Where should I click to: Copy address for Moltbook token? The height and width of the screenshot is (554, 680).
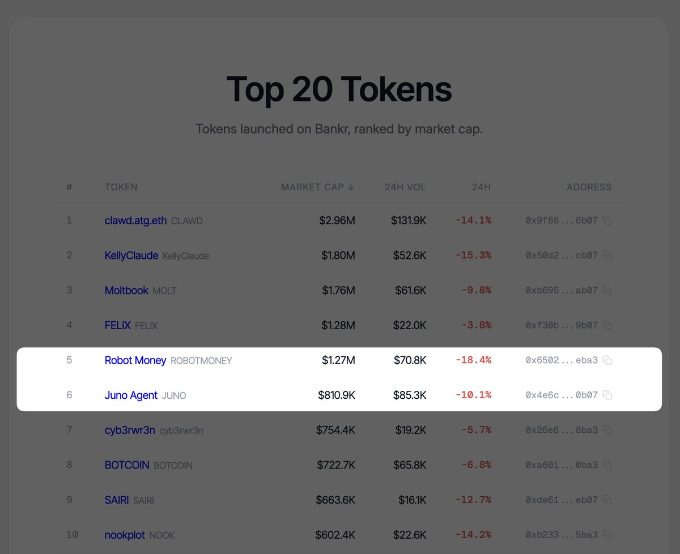click(607, 290)
